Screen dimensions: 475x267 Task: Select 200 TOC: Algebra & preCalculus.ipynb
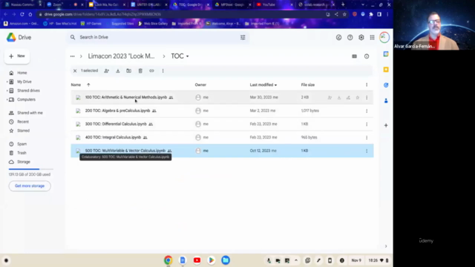click(117, 111)
